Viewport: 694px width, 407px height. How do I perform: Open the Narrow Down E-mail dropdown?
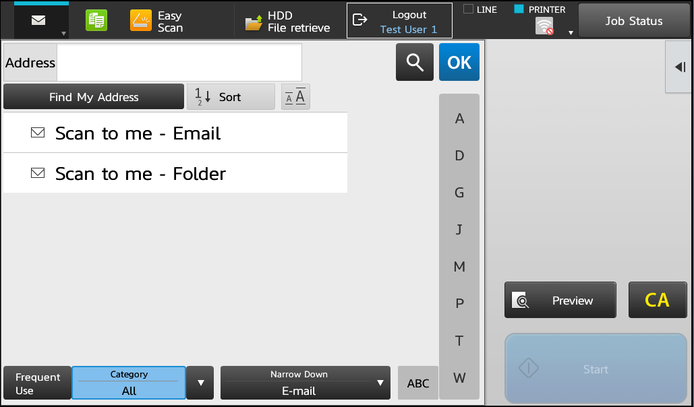(305, 382)
